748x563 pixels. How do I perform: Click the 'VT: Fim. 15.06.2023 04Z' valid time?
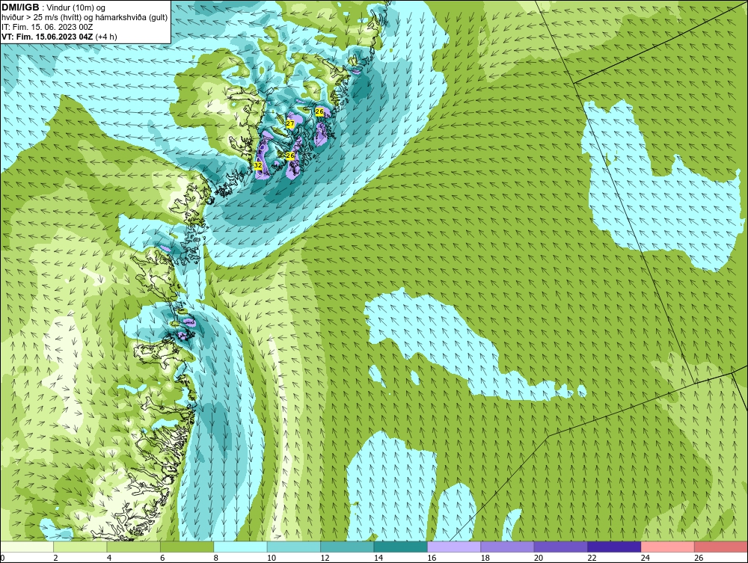pos(47,36)
